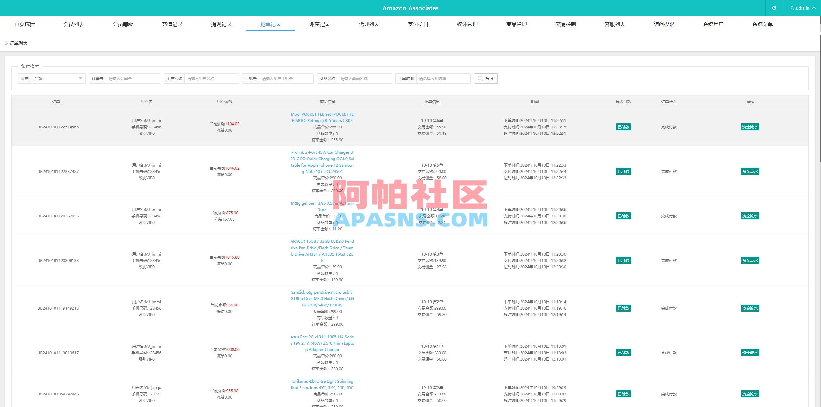Click the refresh icon in the top bar
The width and height of the screenshot is (821, 407).
(x=774, y=8)
